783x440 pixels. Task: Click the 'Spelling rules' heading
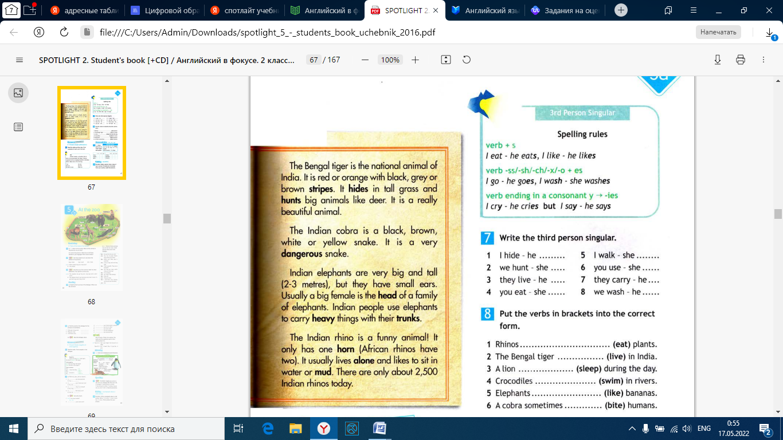pos(582,134)
